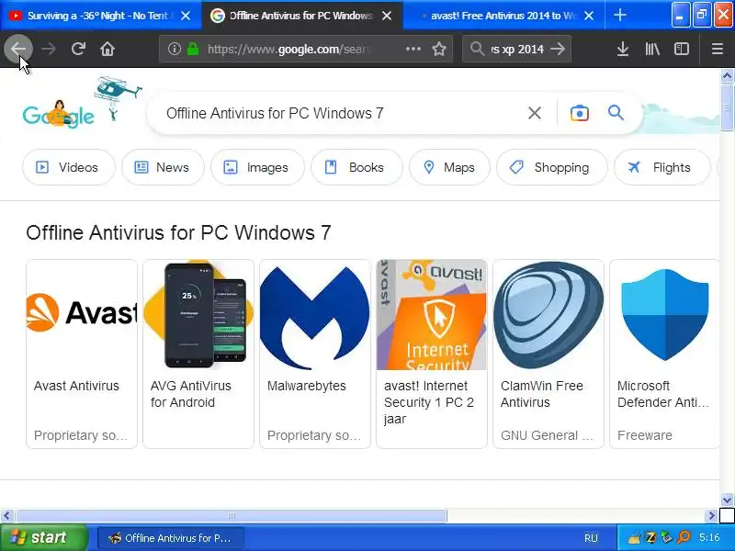This screenshot has height=551, width=735.
Task: Click the yellow Z tray icon
Action: 650,537
